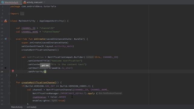Click the star drawable gutter icon on line 25
Image resolution: width=194 pixels, height=109 pixels.
pyautogui.click(x=5, y=68)
